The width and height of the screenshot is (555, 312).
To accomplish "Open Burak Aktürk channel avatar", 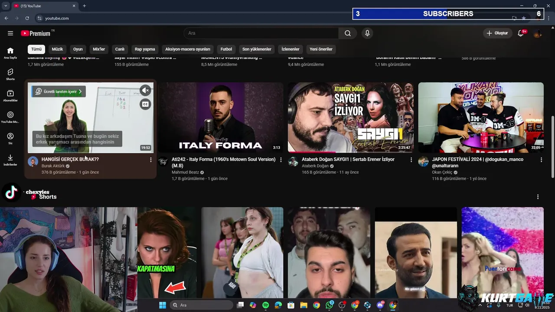I will (x=33, y=162).
